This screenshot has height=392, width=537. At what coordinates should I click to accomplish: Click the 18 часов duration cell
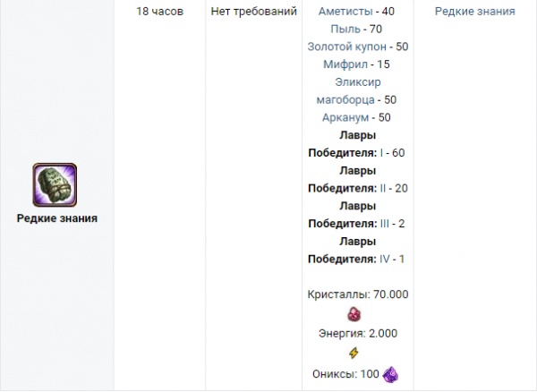pyautogui.click(x=159, y=12)
